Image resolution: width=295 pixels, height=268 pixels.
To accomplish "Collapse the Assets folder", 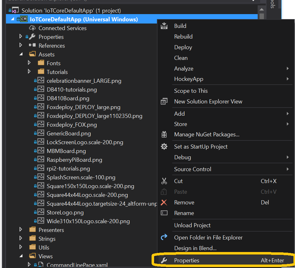I will [21, 54].
